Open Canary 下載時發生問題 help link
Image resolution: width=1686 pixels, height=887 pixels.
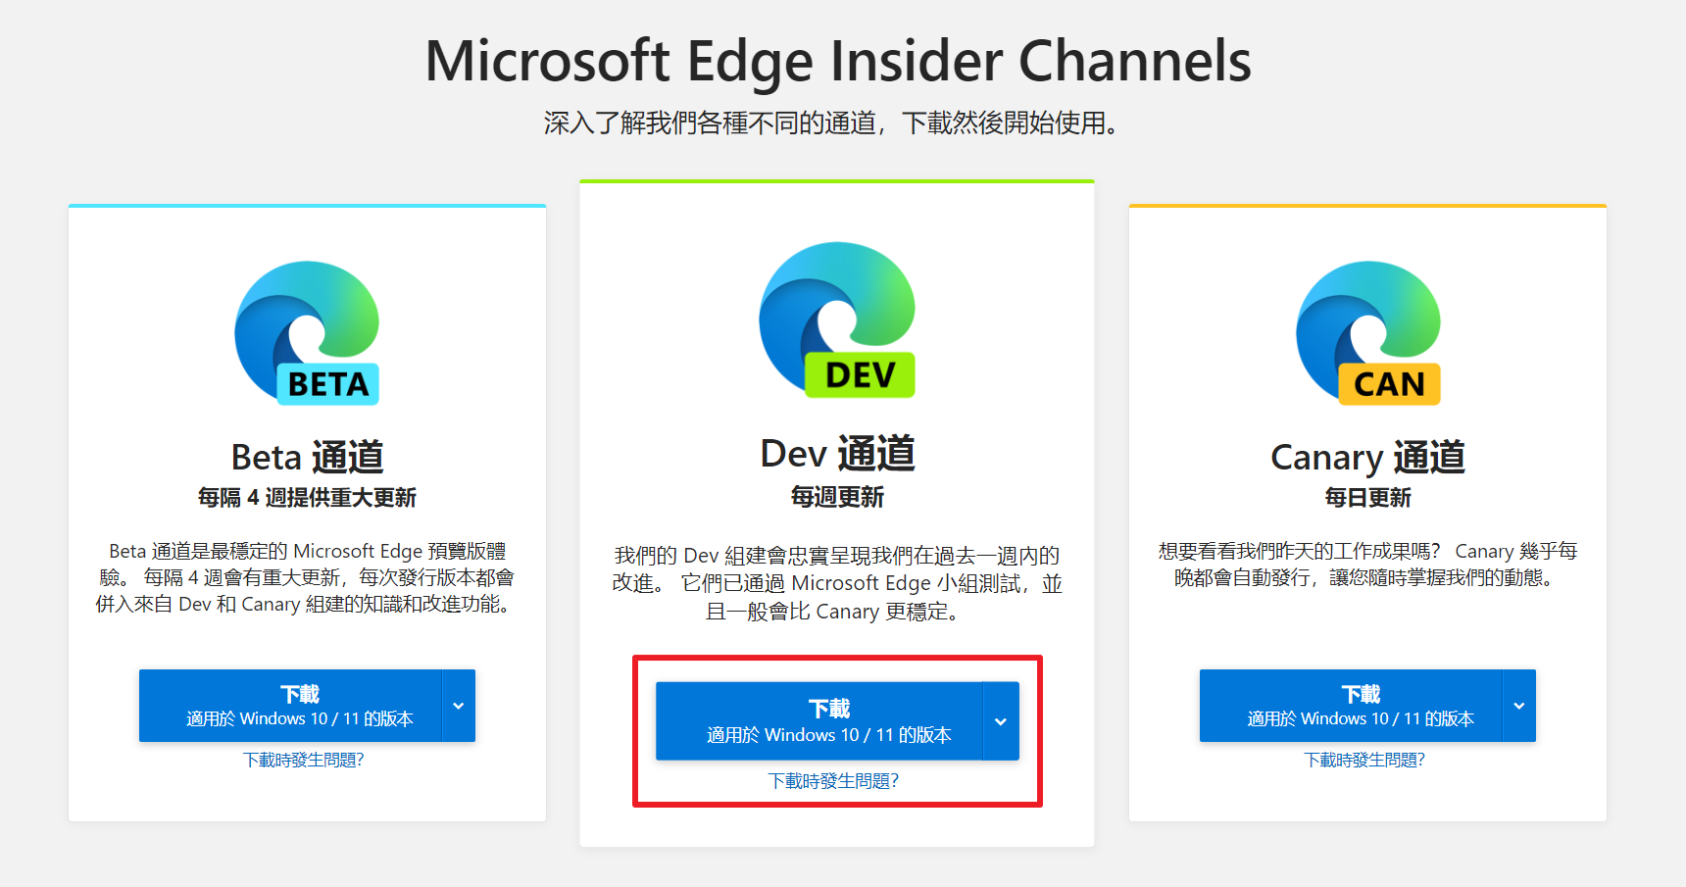pos(1364,760)
